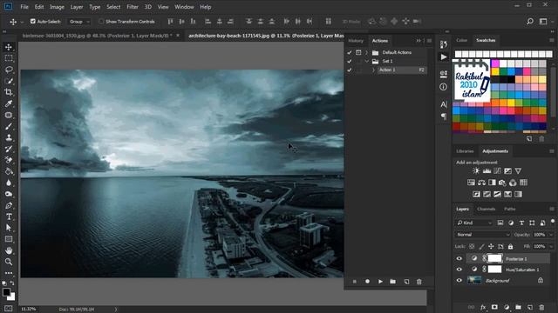
Task: Select the Pen tool
Action: point(9,205)
